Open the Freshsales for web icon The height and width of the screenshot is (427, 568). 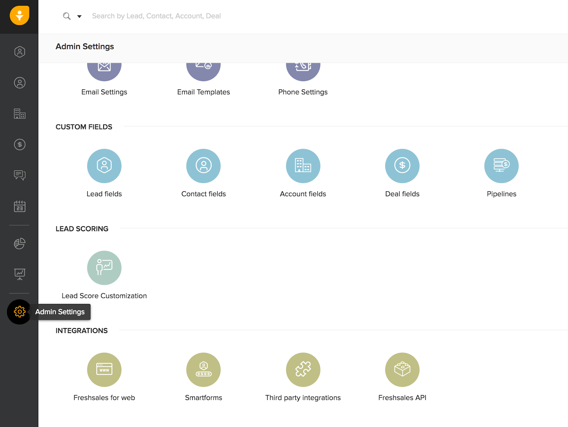point(104,370)
